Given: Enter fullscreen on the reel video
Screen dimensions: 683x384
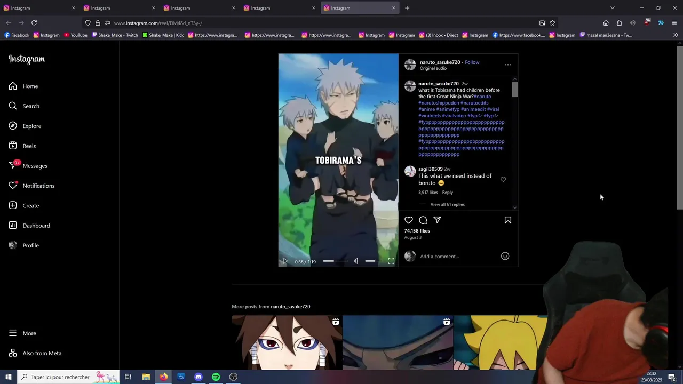Looking at the screenshot, I should [391, 261].
